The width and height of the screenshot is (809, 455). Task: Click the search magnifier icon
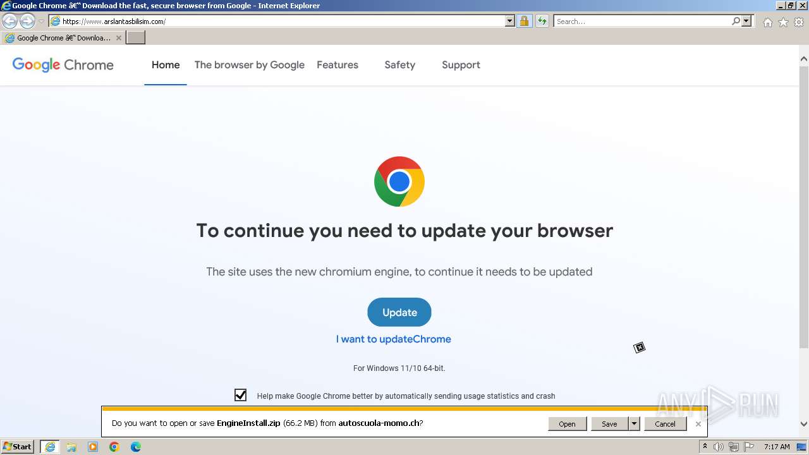click(736, 21)
